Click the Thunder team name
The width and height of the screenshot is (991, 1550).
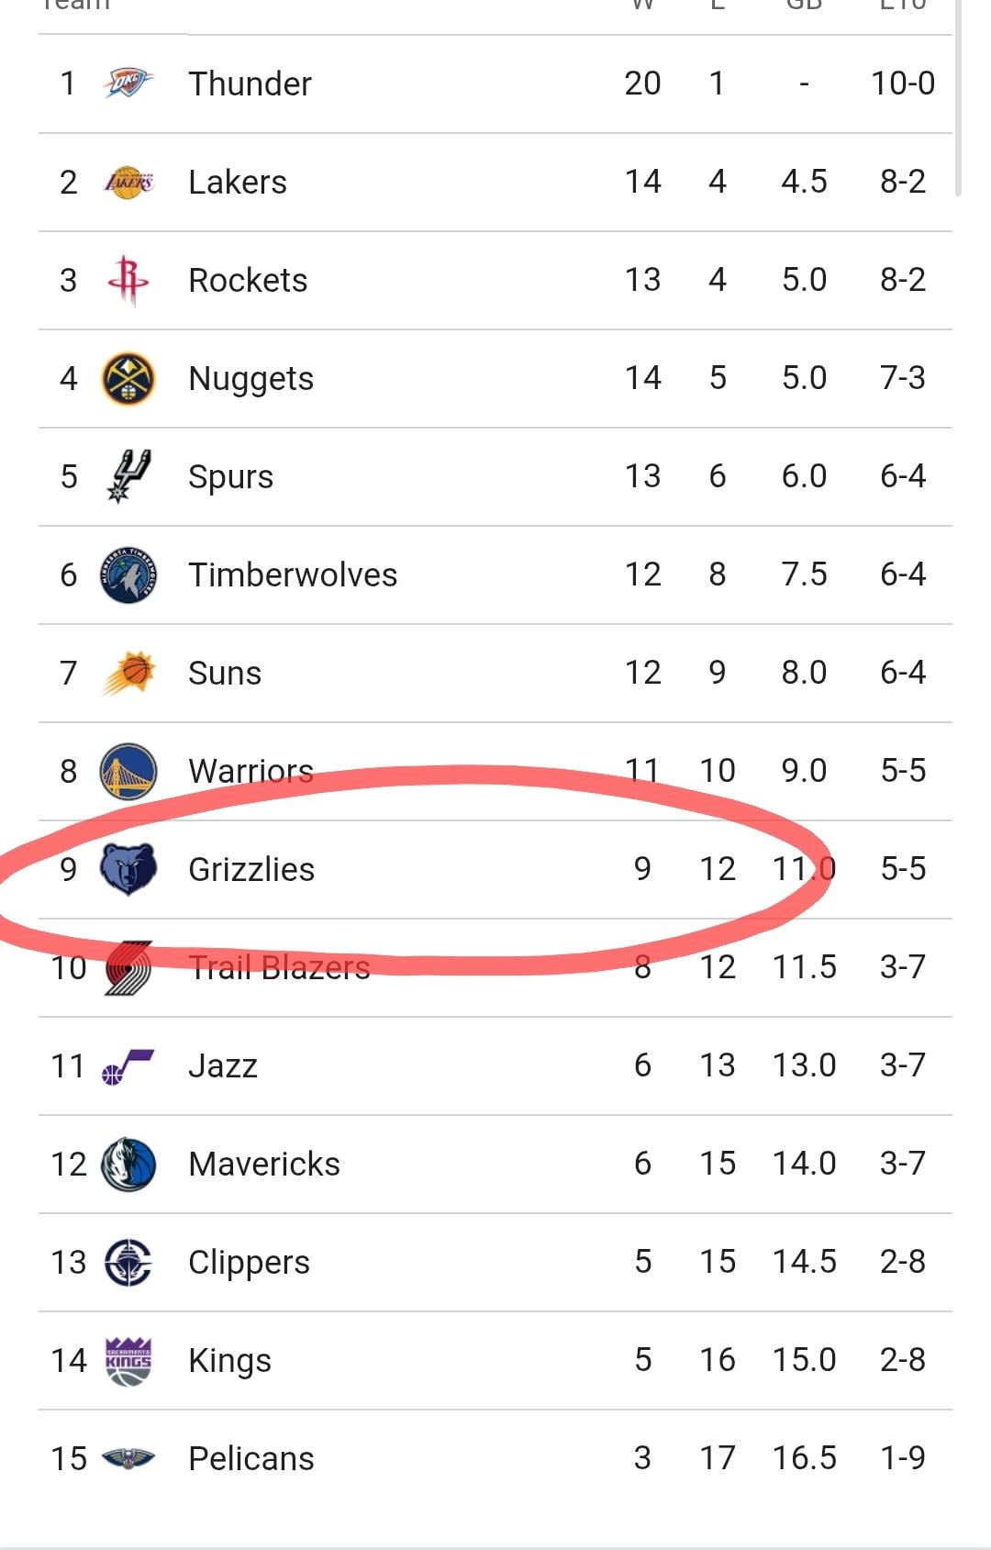250,84
